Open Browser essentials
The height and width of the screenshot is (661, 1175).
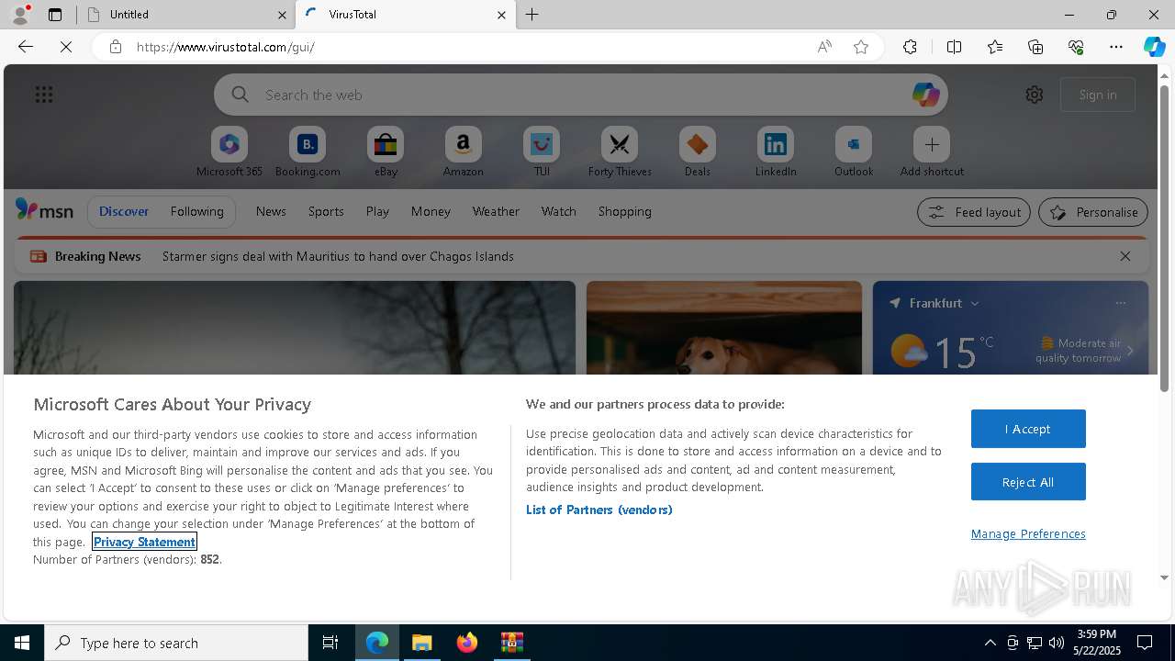[x=1076, y=47]
